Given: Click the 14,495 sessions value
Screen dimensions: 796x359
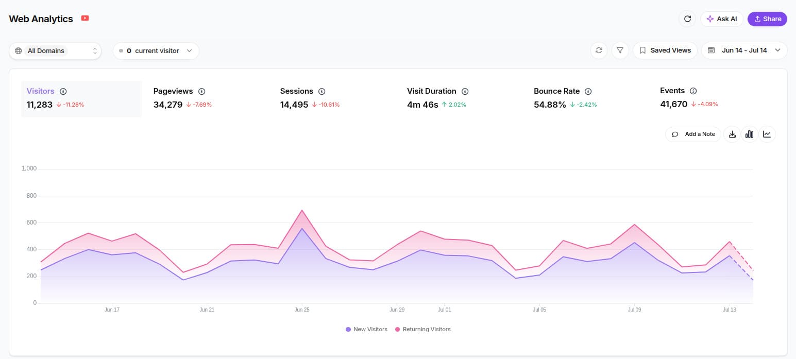Looking at the screenshot, I should pos(294,105).
